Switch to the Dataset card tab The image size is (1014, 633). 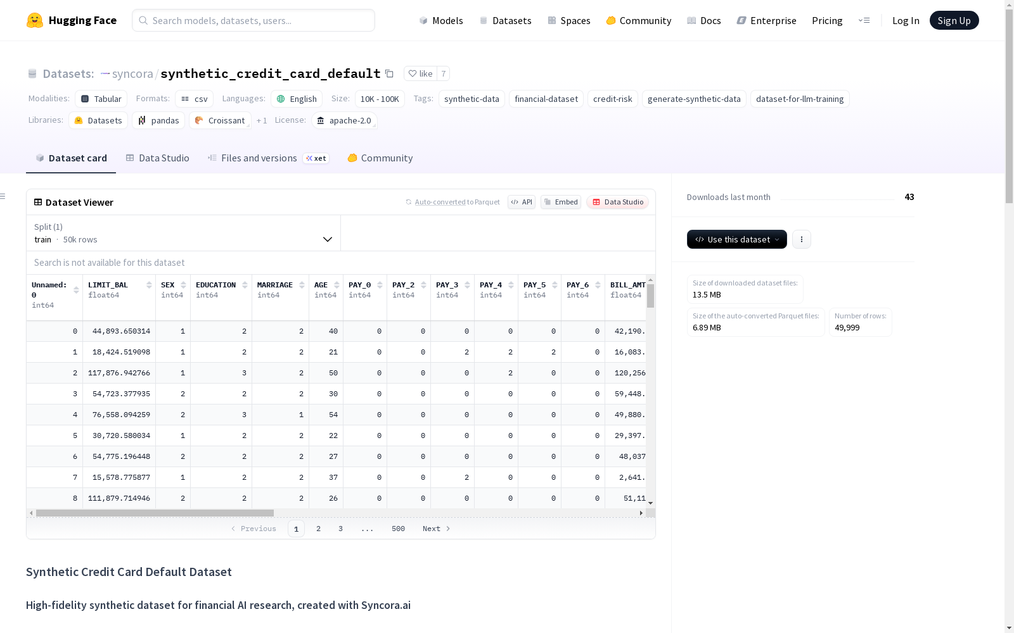[71, 158]
